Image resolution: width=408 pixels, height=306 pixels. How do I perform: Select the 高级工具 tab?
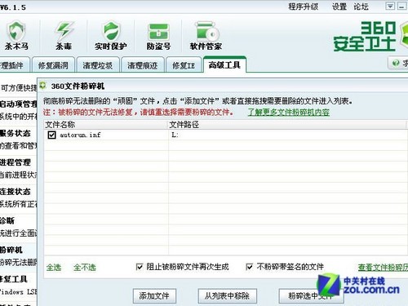[224, 64]
